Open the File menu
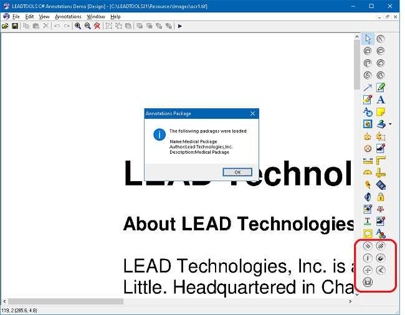The image size is (405, 315). pyautogui.click(x=16, y=17)
